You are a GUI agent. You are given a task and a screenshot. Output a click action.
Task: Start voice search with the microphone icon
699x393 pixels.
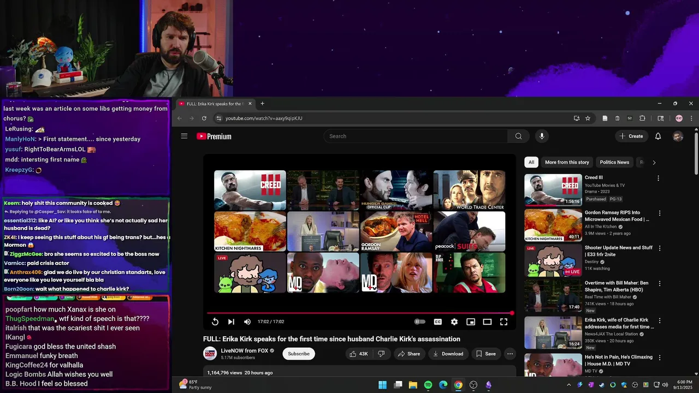click(x=542, y=136)
